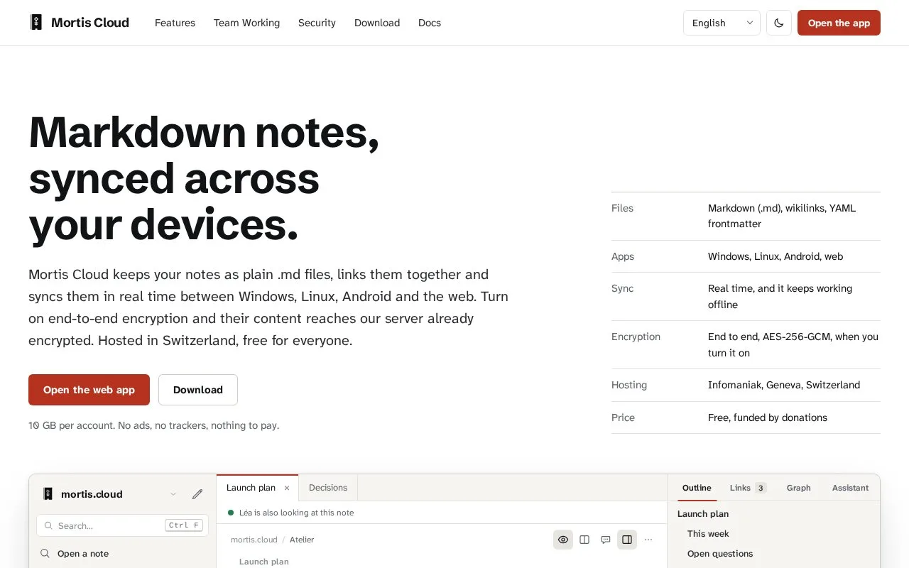Open the three-dots more options menu
The height and width of the screenshot is (568, 909).
[x=648, y=540]
